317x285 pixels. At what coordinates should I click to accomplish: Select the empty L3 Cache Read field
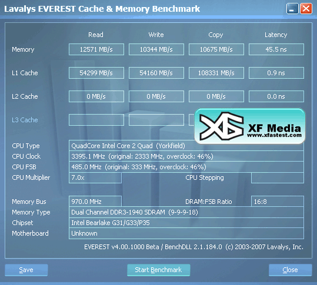pyautogui.click(x=96, y=120)
